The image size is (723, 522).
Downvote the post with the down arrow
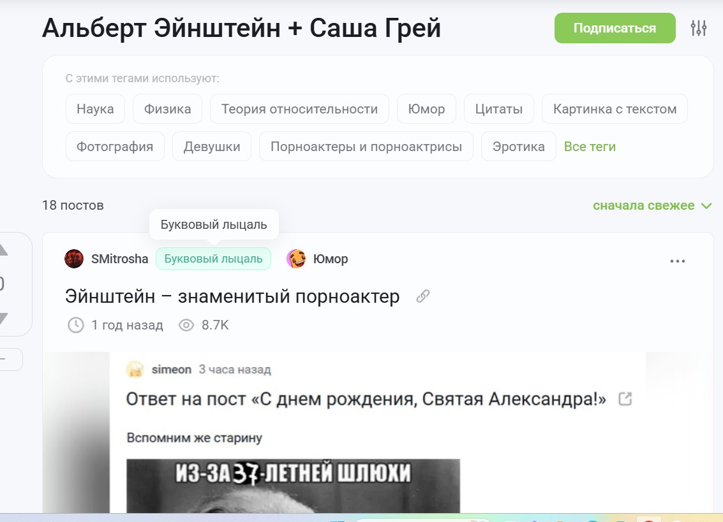3,318
